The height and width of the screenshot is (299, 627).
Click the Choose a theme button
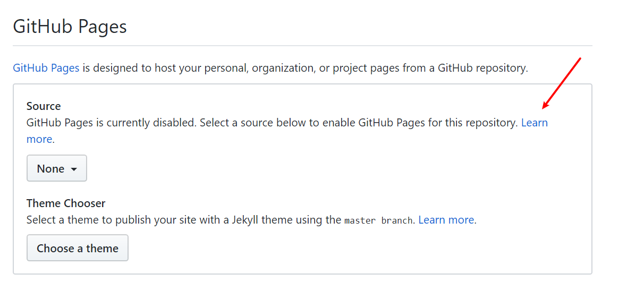click(78, 248)
